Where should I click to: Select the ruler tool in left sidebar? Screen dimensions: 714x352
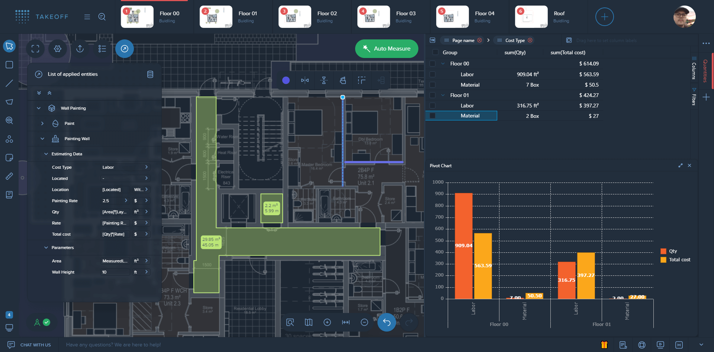(x=9, y=176)
